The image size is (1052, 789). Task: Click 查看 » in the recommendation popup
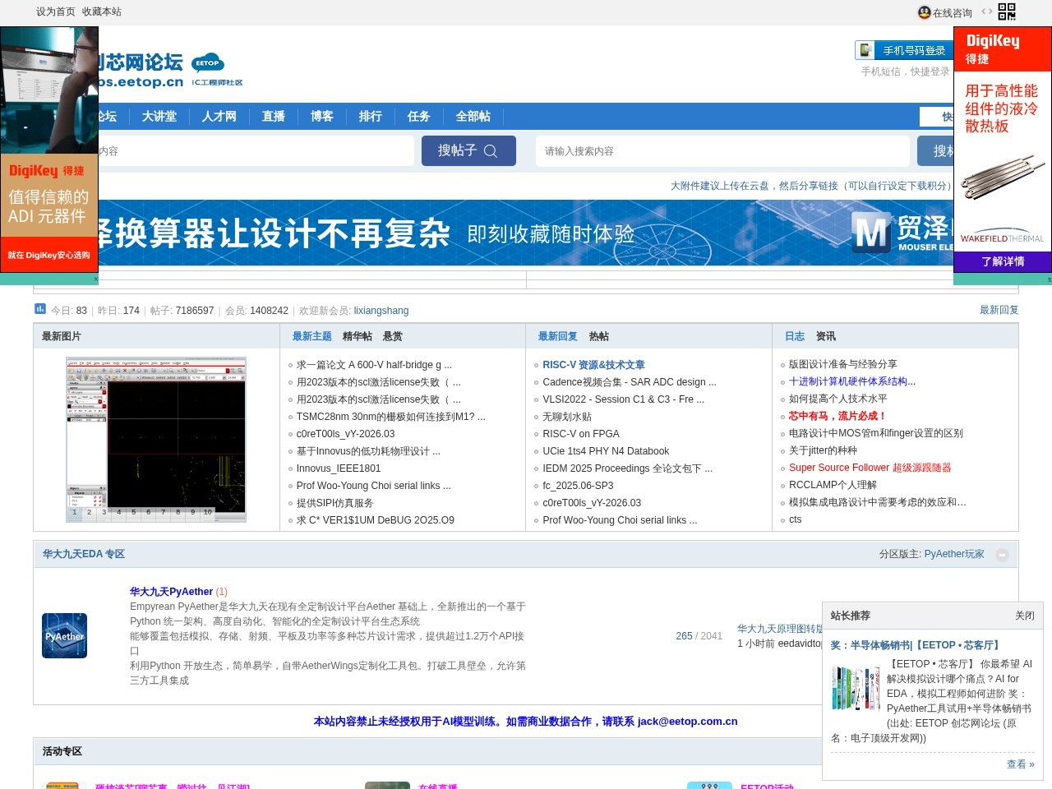pyautogui.click(x=1021, y=764)
